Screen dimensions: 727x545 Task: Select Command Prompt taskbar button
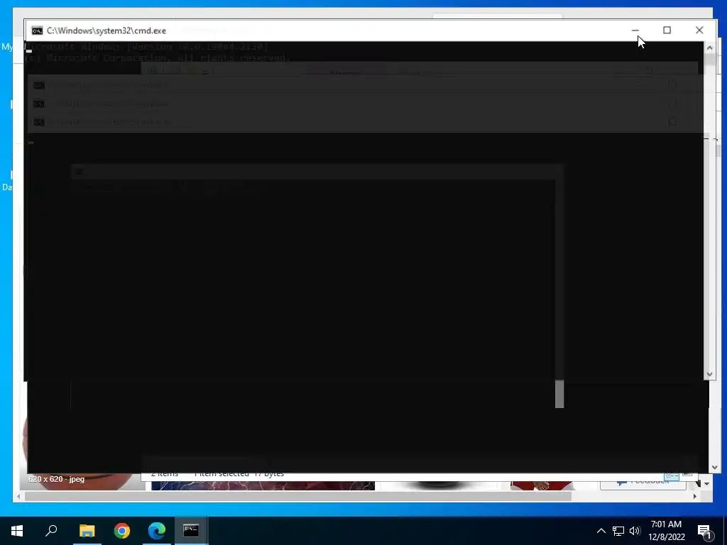coord(191,531)
